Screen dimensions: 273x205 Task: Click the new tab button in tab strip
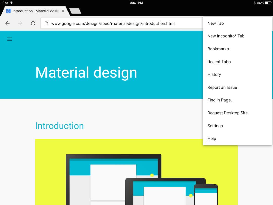point(75,11)
